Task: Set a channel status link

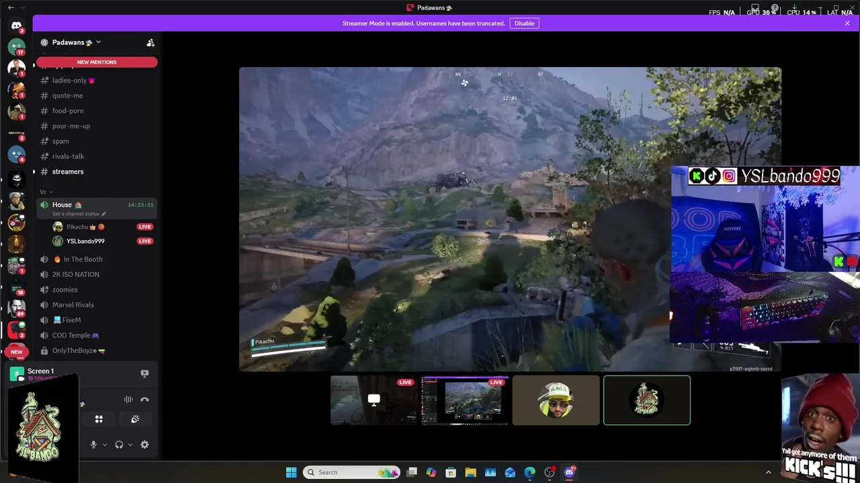Action: coord(79,214)
